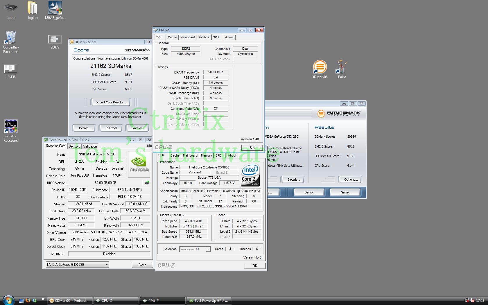Launch the setfsb shortcut

click(x=11, y=131)
